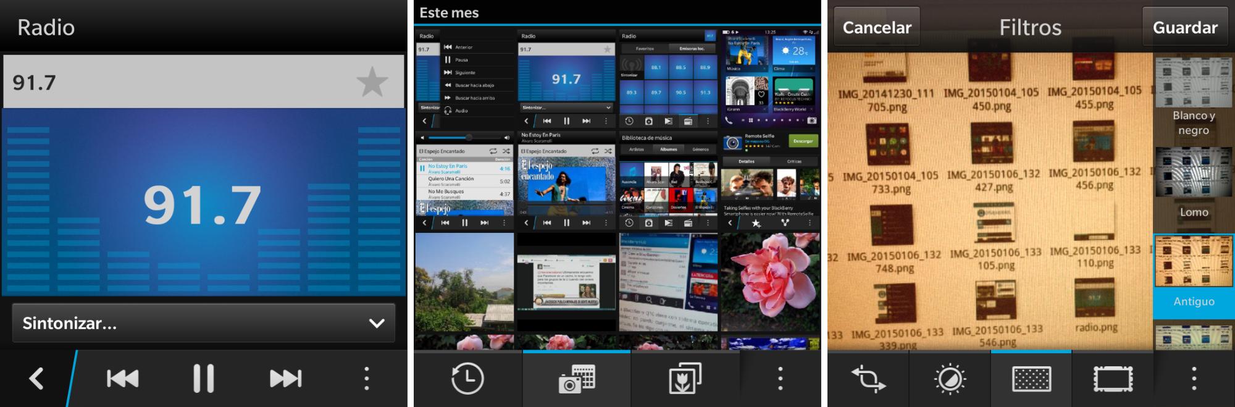1235x407 pixels.
Task: Open the frames tool
Action: pos(1113,379)
